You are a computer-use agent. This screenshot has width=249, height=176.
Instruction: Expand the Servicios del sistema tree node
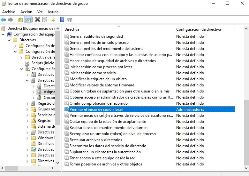click(x=27, y=115)
